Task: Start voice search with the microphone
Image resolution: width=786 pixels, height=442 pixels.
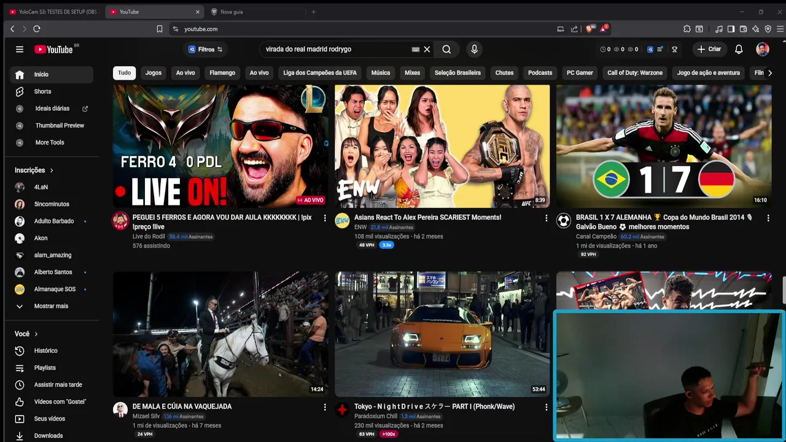Action: click(474, 49)
